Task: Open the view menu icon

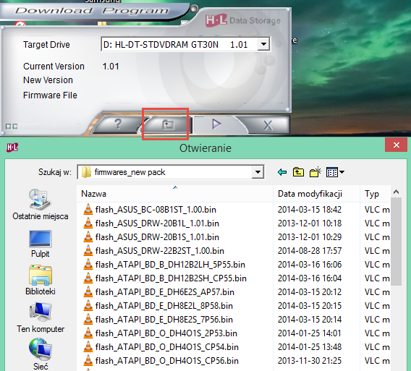Action: click(335, 172)
